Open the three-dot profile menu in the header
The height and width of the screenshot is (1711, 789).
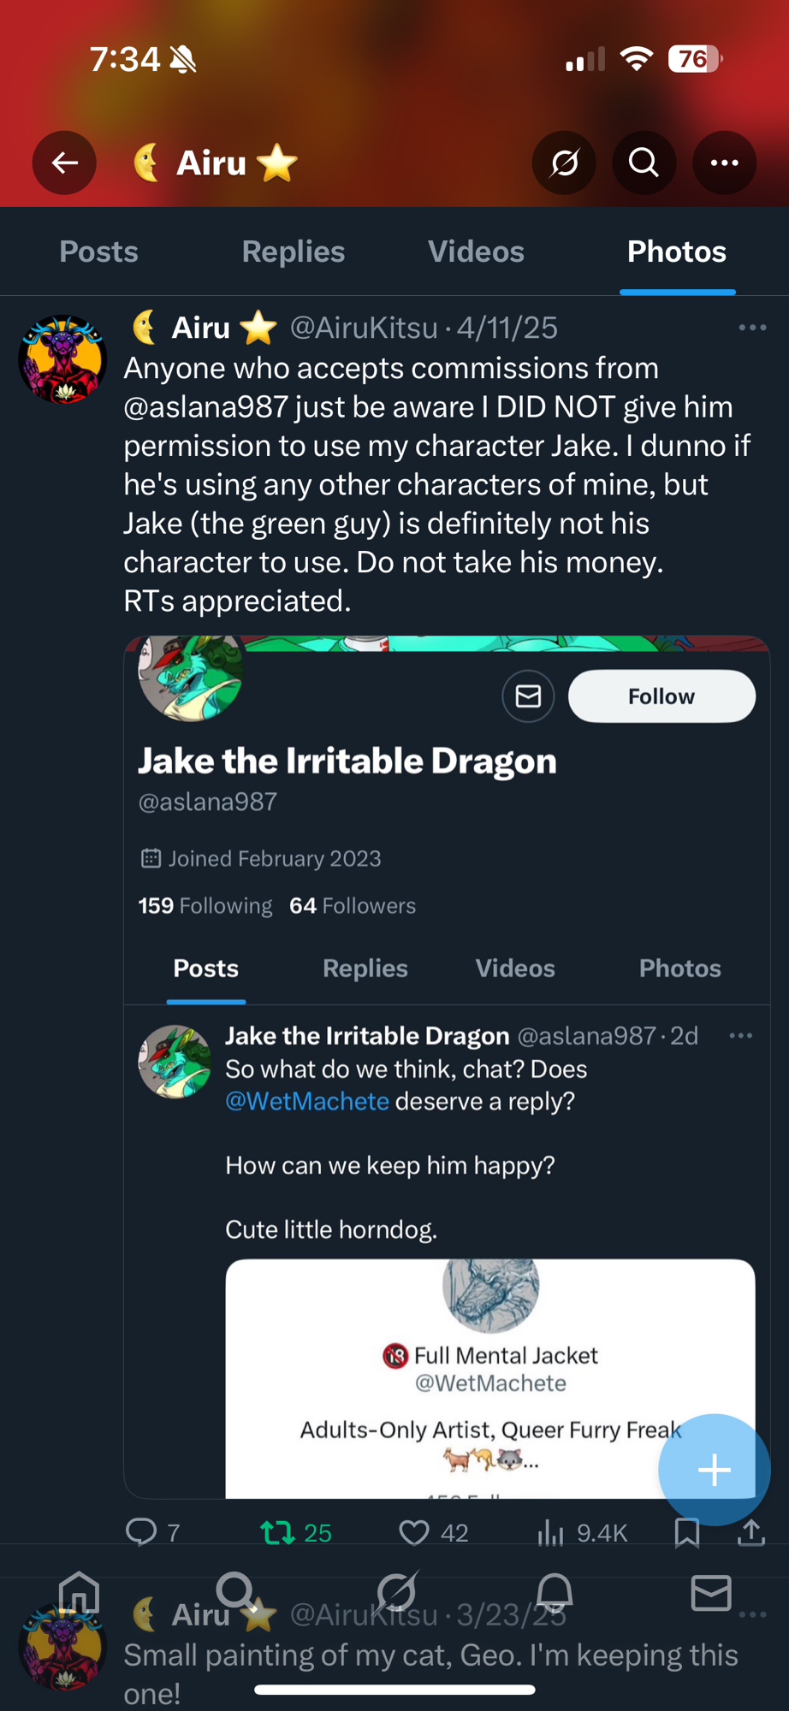click(x=725, y=163)
